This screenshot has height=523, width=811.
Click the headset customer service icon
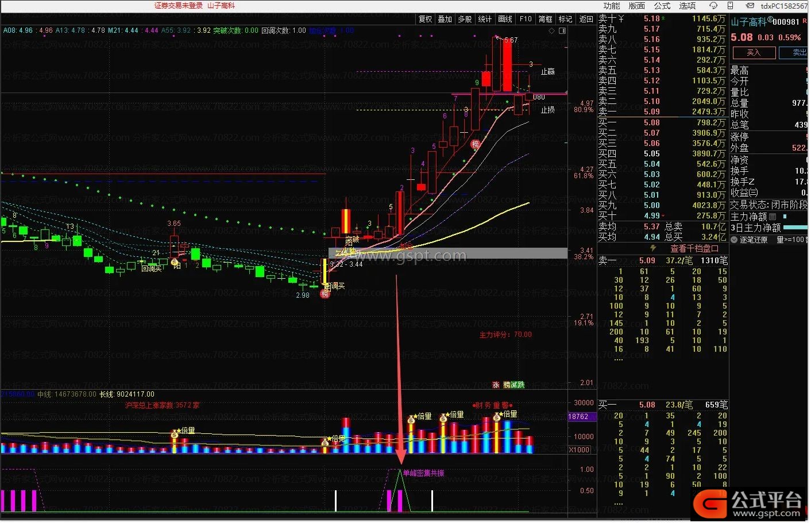(713, 6)
